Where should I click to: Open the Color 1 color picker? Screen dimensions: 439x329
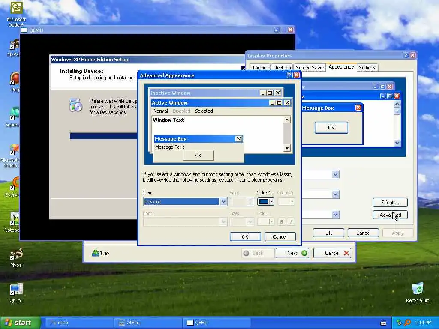pos(265,201)
